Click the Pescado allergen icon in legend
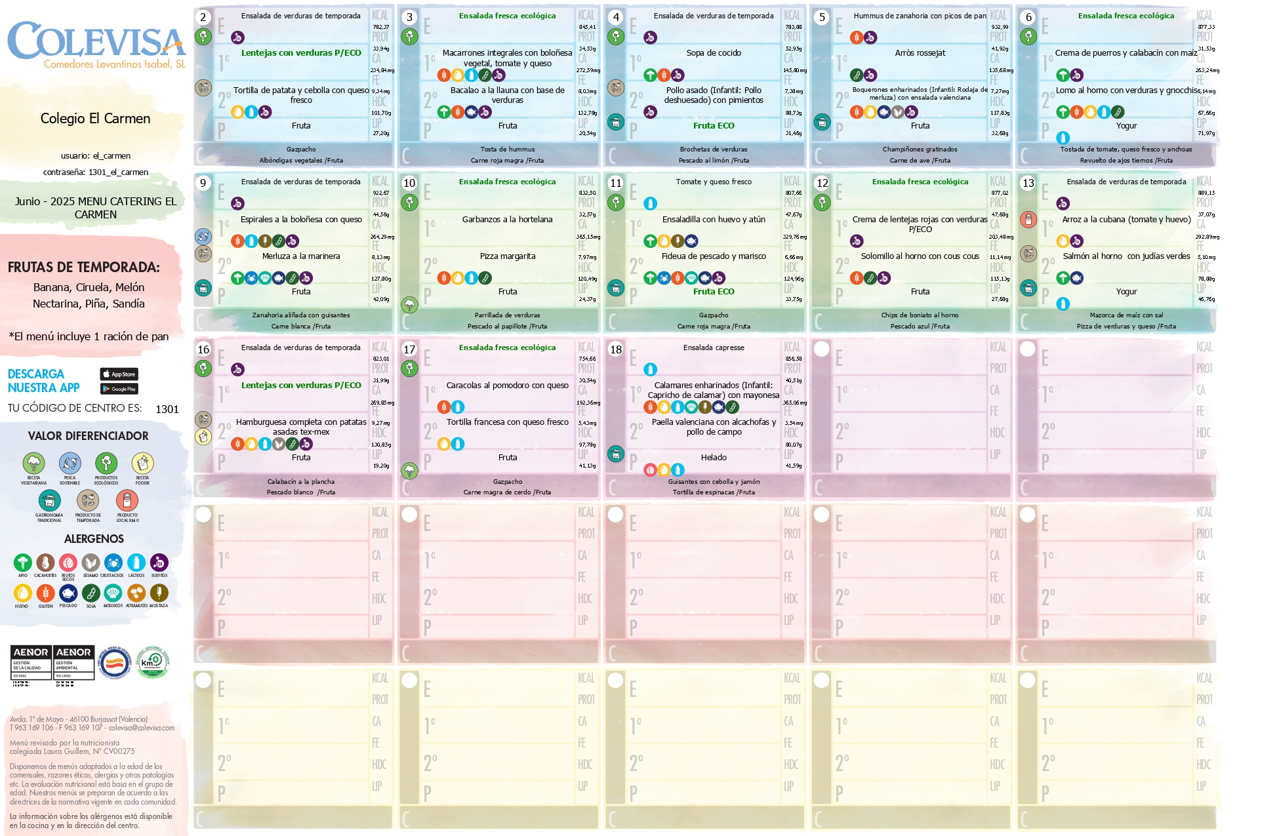The height and width of the screenshot is (836, 1279). coord(68,593)
